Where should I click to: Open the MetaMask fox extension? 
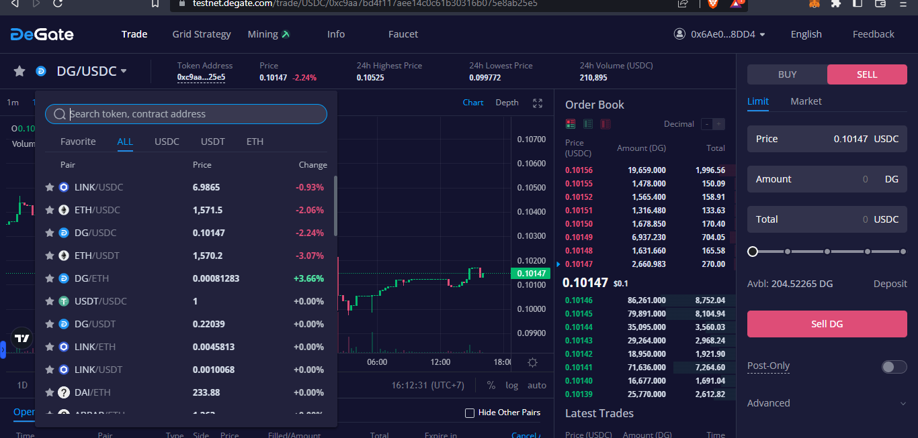[814, 3]
